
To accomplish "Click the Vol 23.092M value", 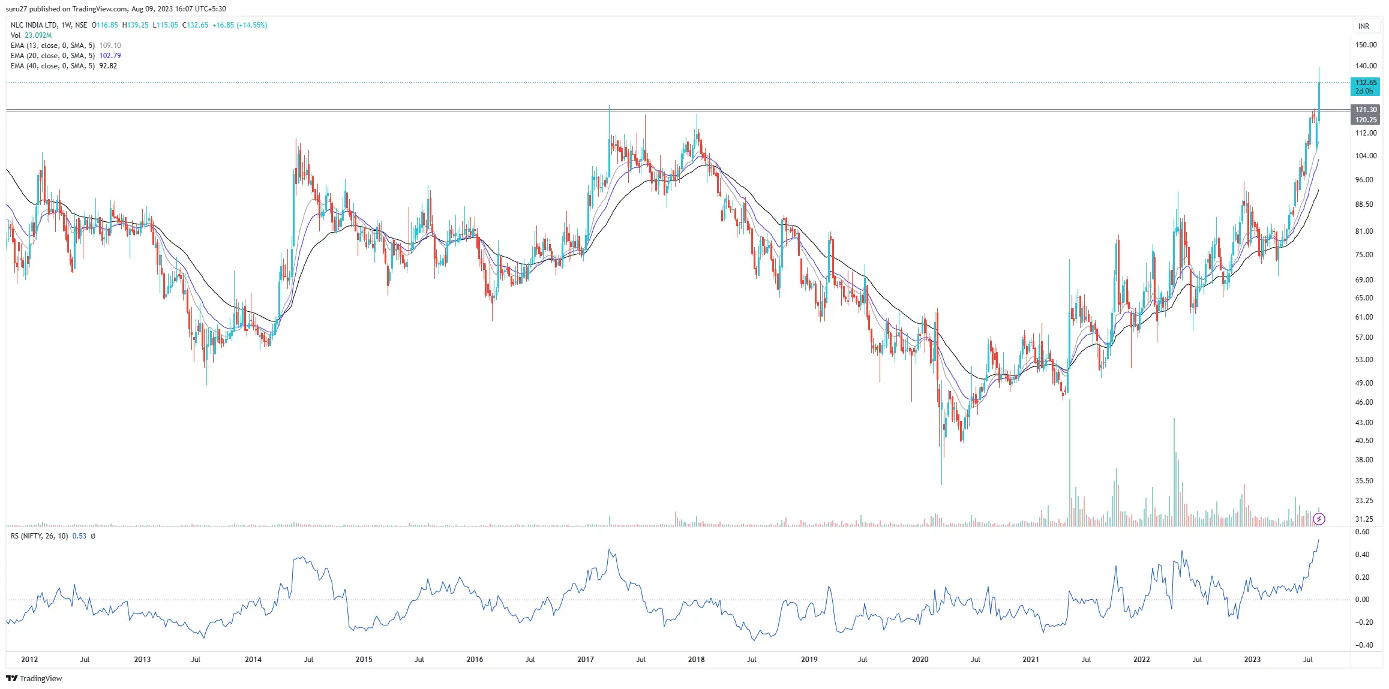I will (x=37, y=35).
